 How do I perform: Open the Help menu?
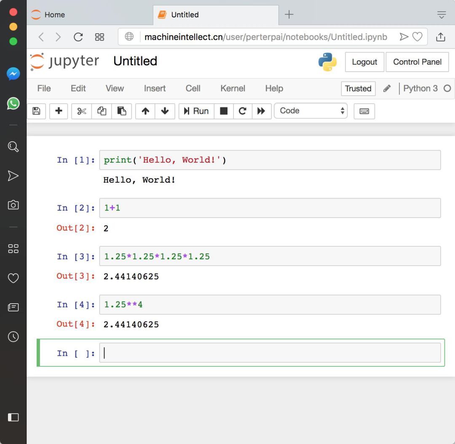274,88
